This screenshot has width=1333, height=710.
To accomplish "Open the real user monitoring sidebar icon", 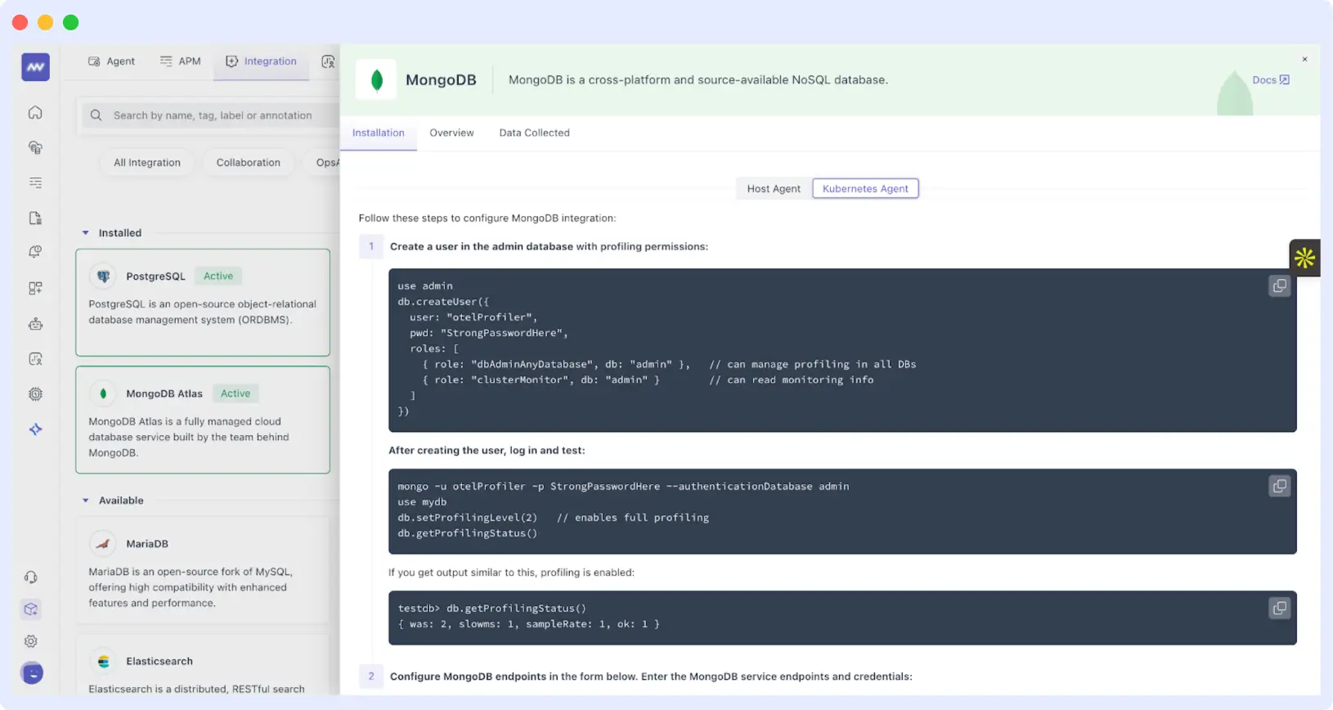I will click(x=35, y=358).
